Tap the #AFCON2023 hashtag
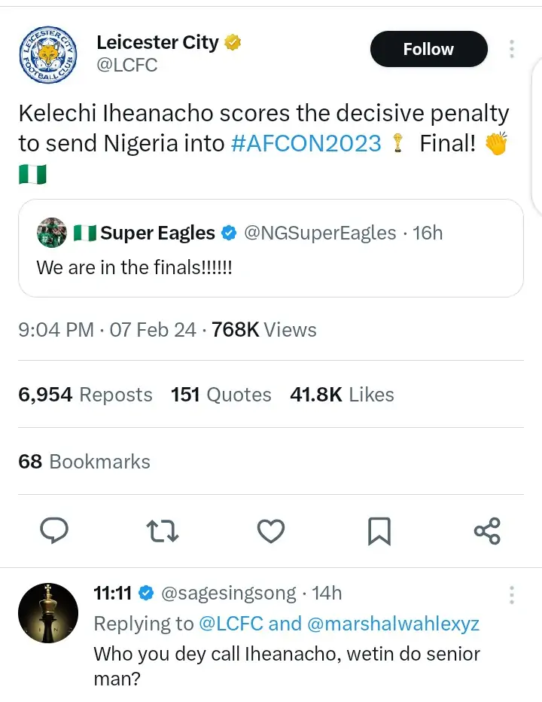The width and height of the screenshot is (542, 702). pyautogui.click(x=306, y=143)
